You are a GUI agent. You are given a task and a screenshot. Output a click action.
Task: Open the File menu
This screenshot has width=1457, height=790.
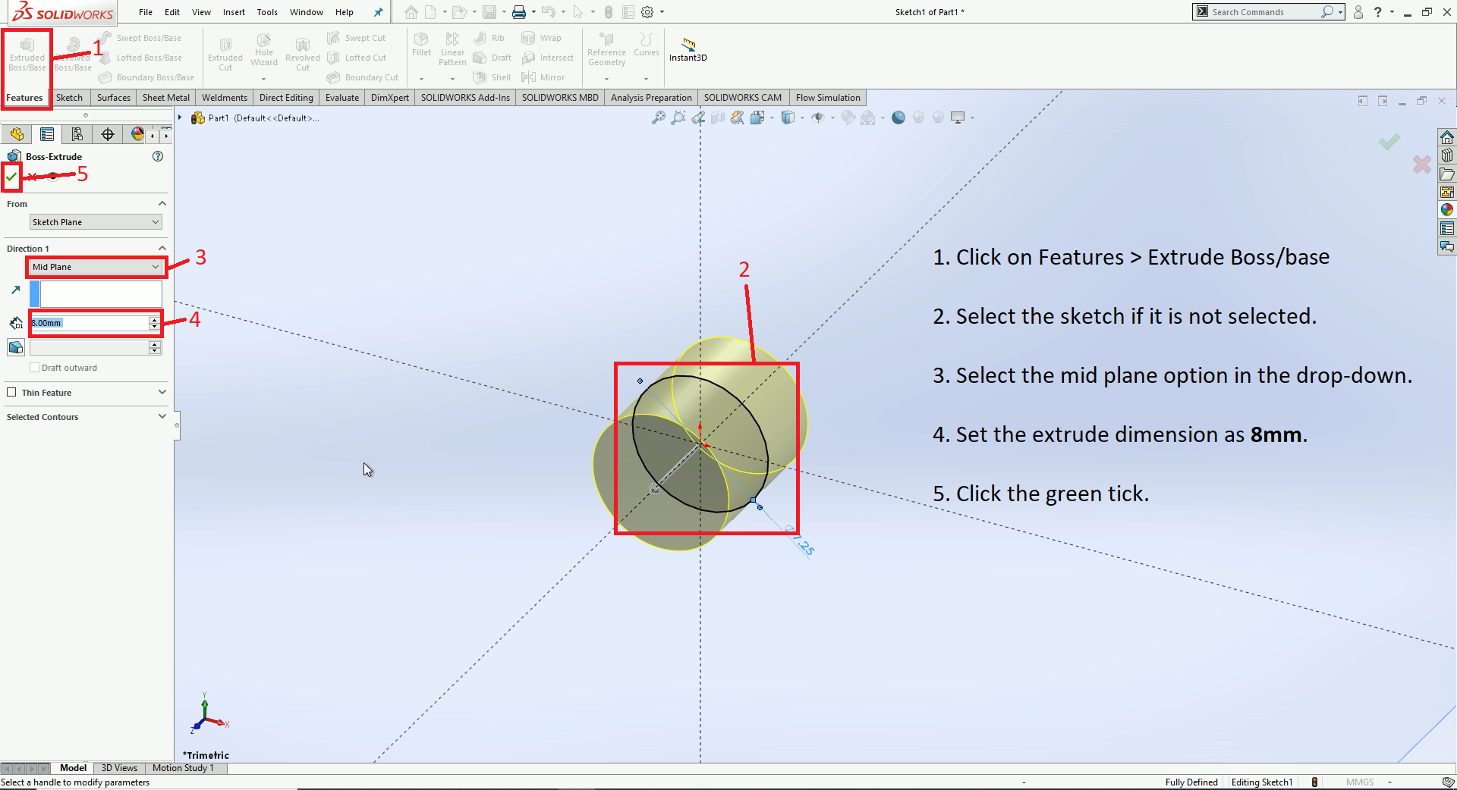tap(146, 12)
